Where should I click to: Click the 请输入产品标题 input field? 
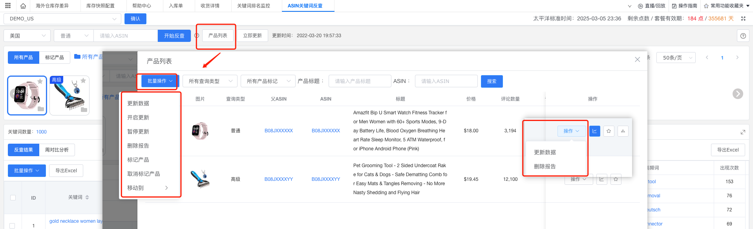[x=360, y=81]
